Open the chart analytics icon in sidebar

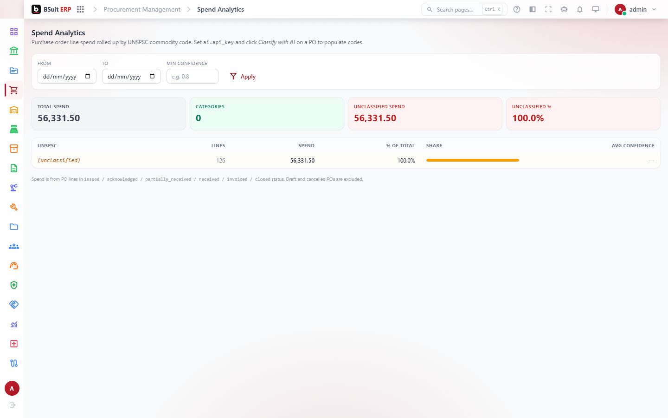pyautogui.click(x=14, y=324)
